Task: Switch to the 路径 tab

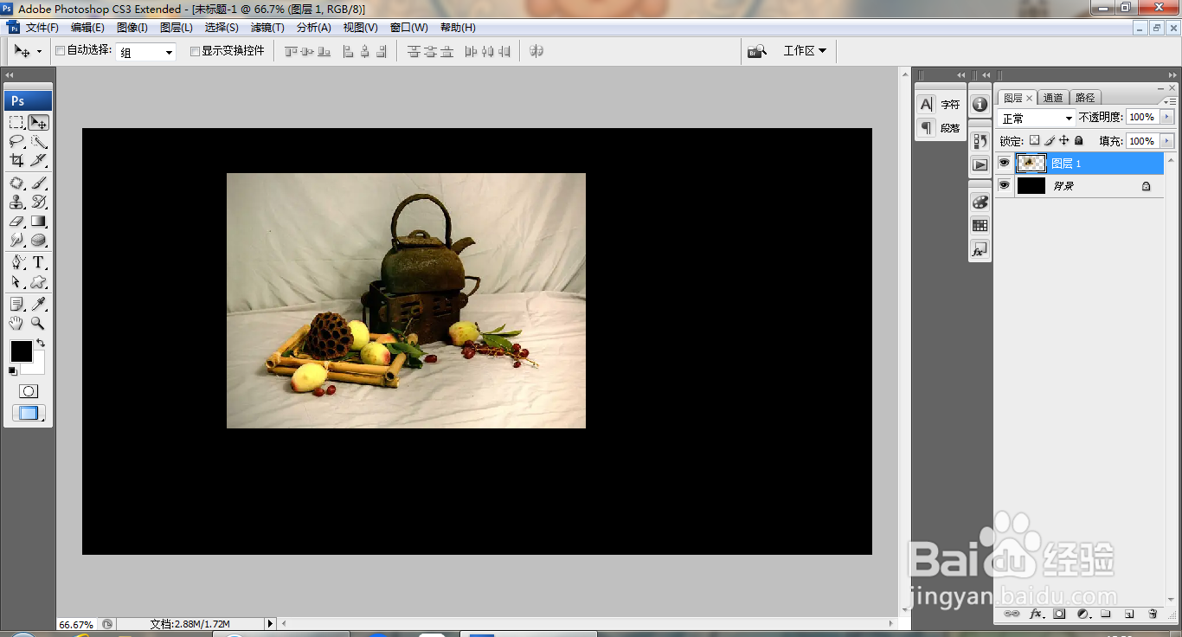Action: click(x=1085, y=98)
